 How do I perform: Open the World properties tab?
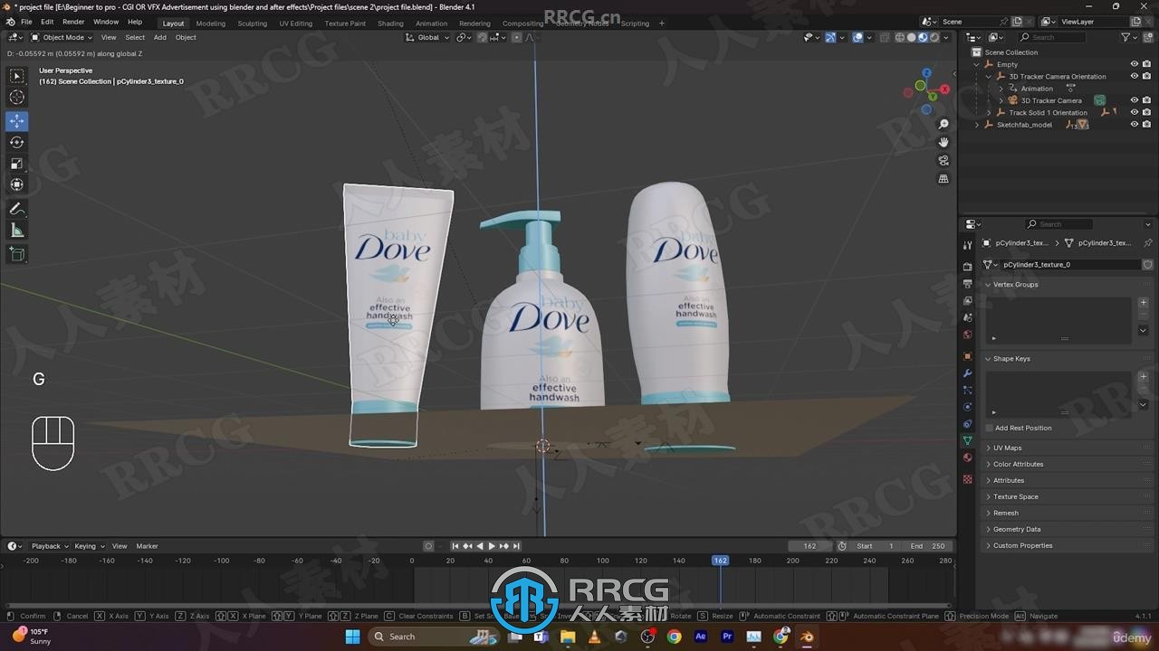(x=967, y=335)
